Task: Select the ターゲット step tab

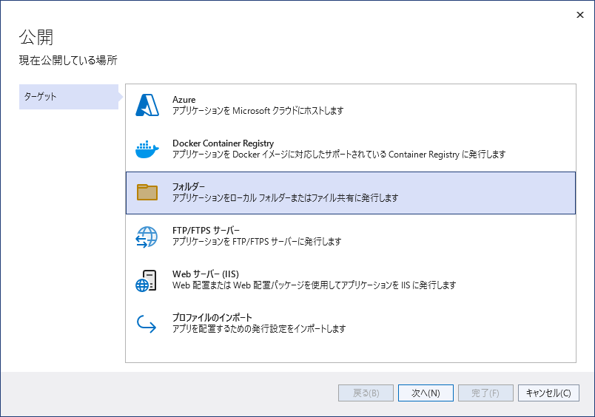Action: click(68, 97)
